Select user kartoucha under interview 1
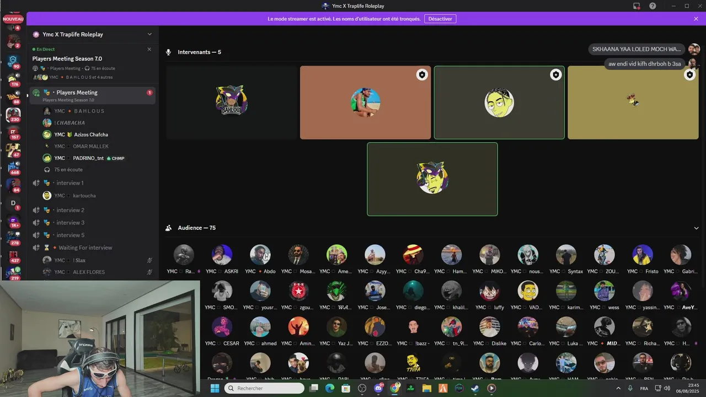This screenshot has width=706, height=397. (98, 196)
